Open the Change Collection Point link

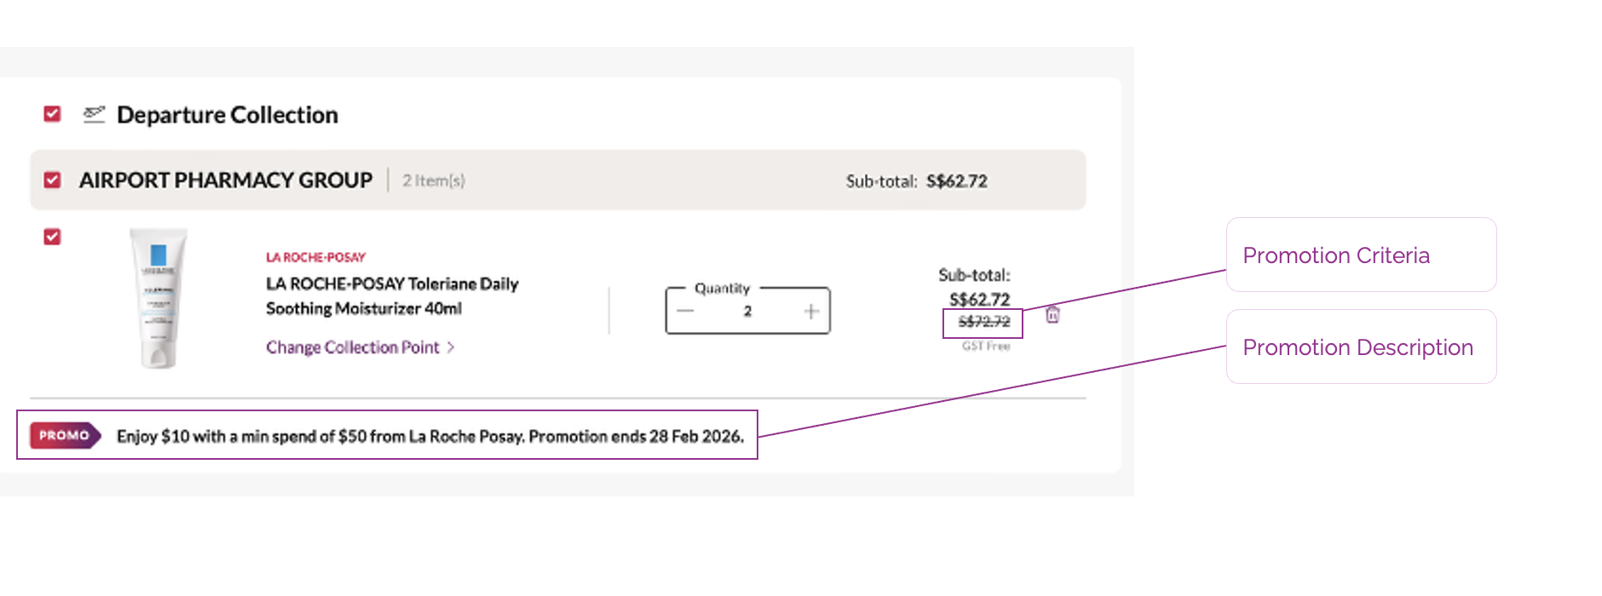(352, 347)
